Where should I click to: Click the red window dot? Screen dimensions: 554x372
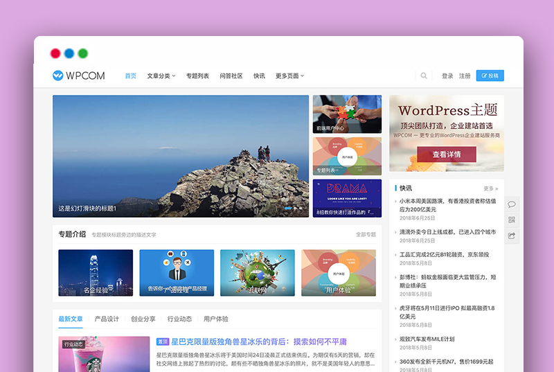click(x=55, y=53)
